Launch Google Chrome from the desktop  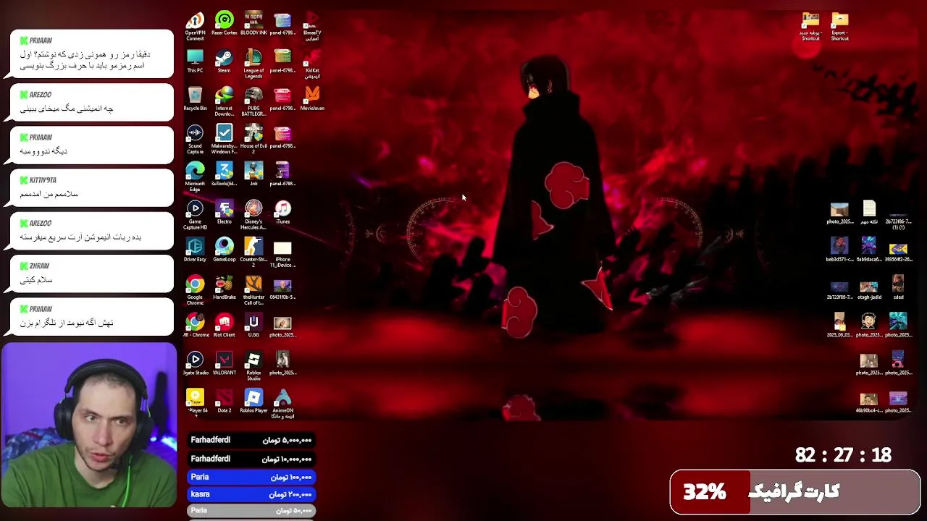pyautogui.click(x=195, y=290)
